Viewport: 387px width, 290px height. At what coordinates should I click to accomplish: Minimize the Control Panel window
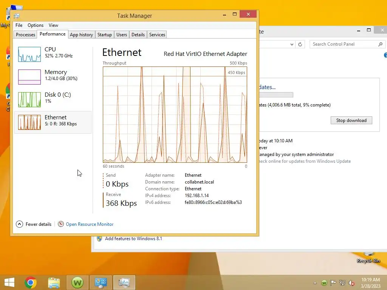[x=359, y=31]
